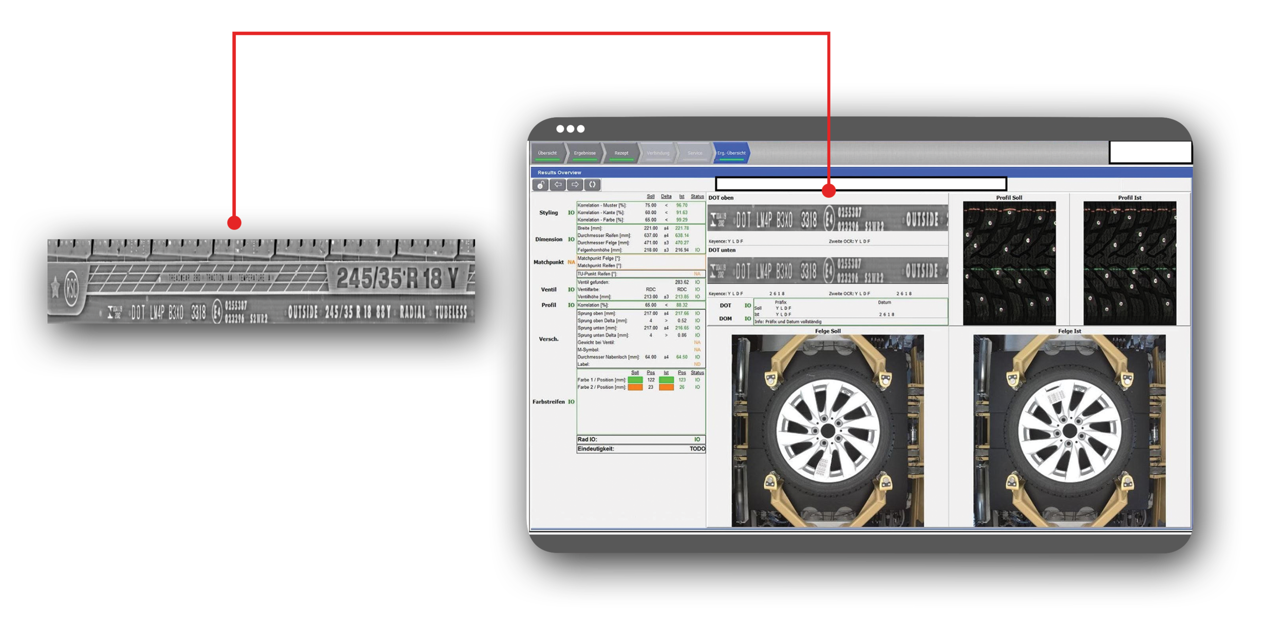Viewport: 1284px width, 642px height.
Task: Open the Service tab
Action: pos(694,153)
